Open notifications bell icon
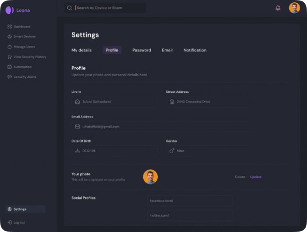The image size is (307, 232). tap(278, 8)
